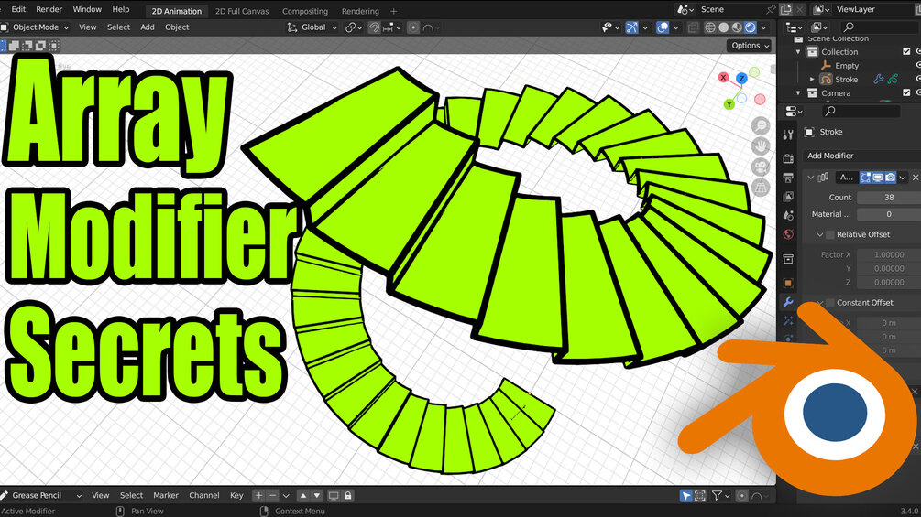Toggle Array modifier render display camera icon
This screenshot has width=921, height=517.
point(891,177)
